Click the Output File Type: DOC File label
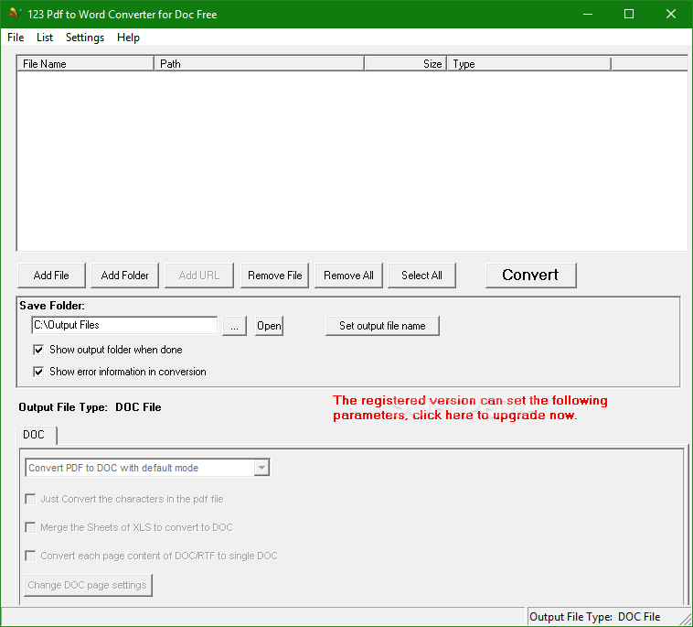Viewport: 693px width, 627px height. [x=90, y=407]
